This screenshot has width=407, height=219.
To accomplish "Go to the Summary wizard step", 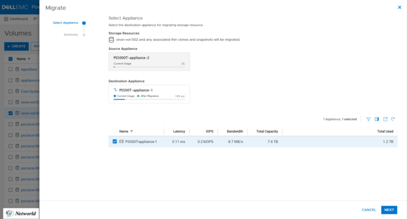I will tap(71, 34).
